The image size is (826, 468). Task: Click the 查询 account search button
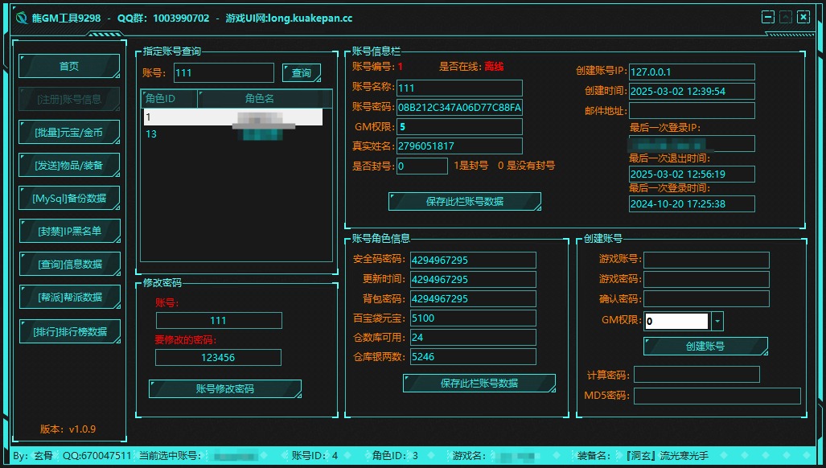tap(302, 73)
